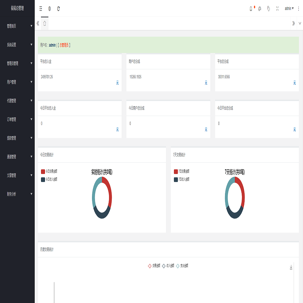Collapse sidebar with the menu fold icon
303x303 pixels.
click(x=41, y=9)
